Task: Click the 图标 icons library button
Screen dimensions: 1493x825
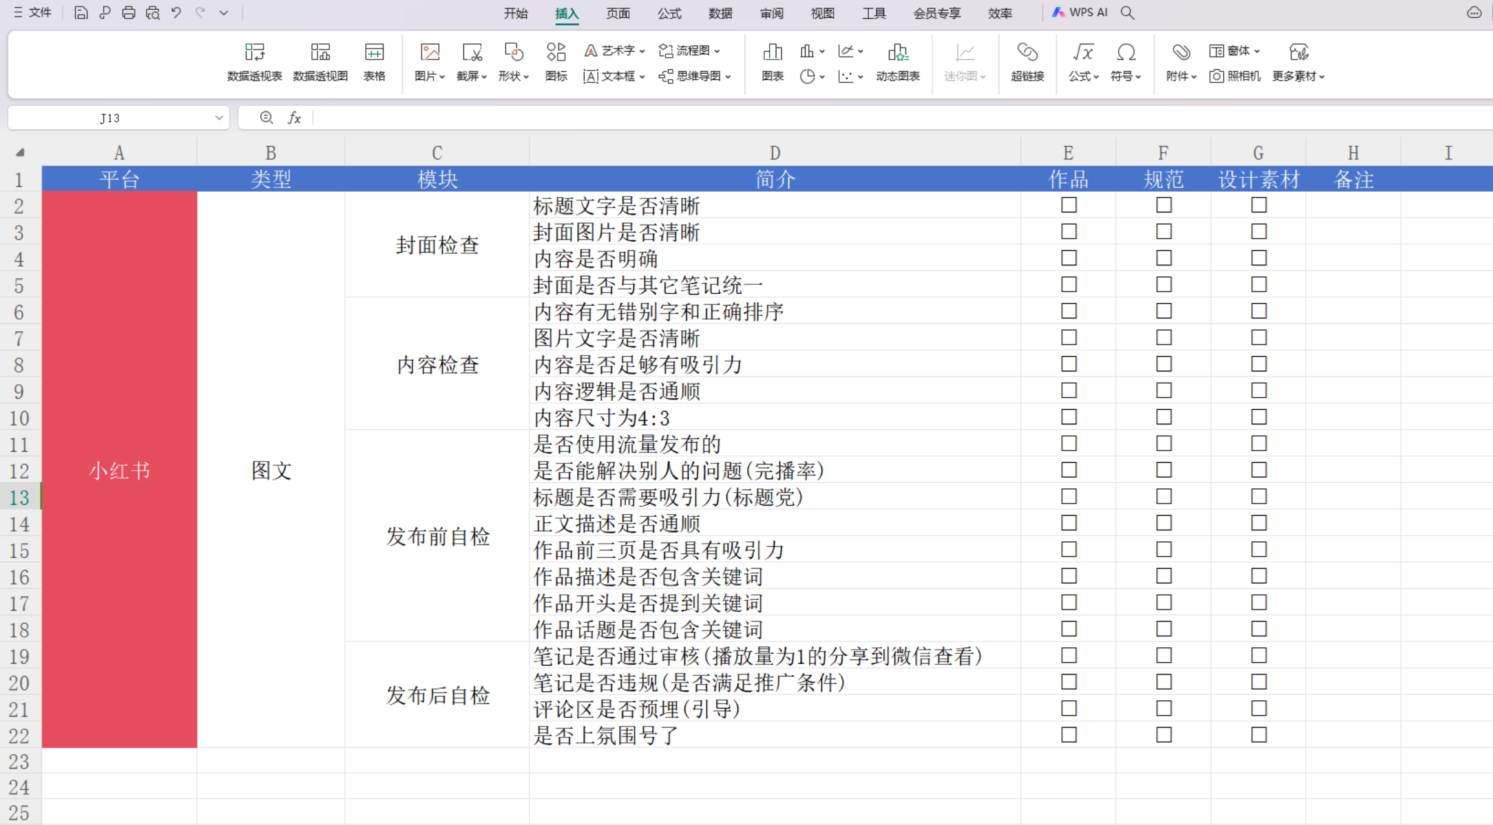Action: [x=556, y=61]
